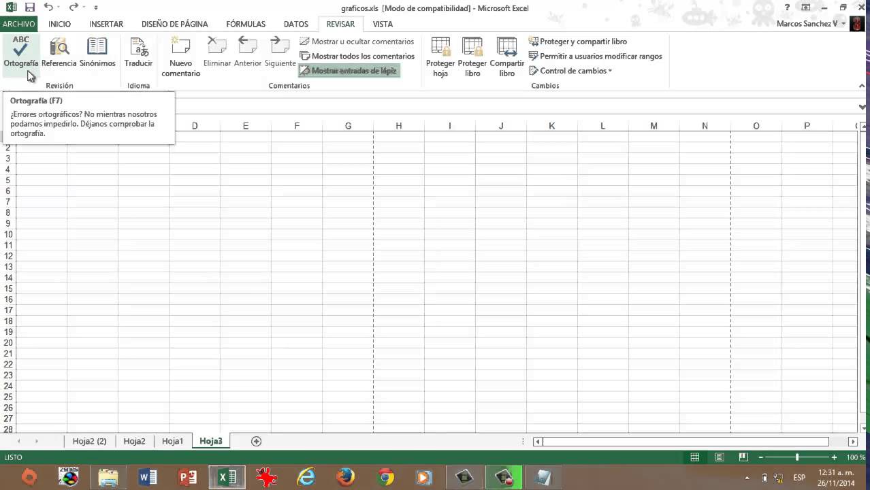Open Excel Help question mark
Image resolution: width=870 pixels, height=490 pixels.
tap(788, 7)
